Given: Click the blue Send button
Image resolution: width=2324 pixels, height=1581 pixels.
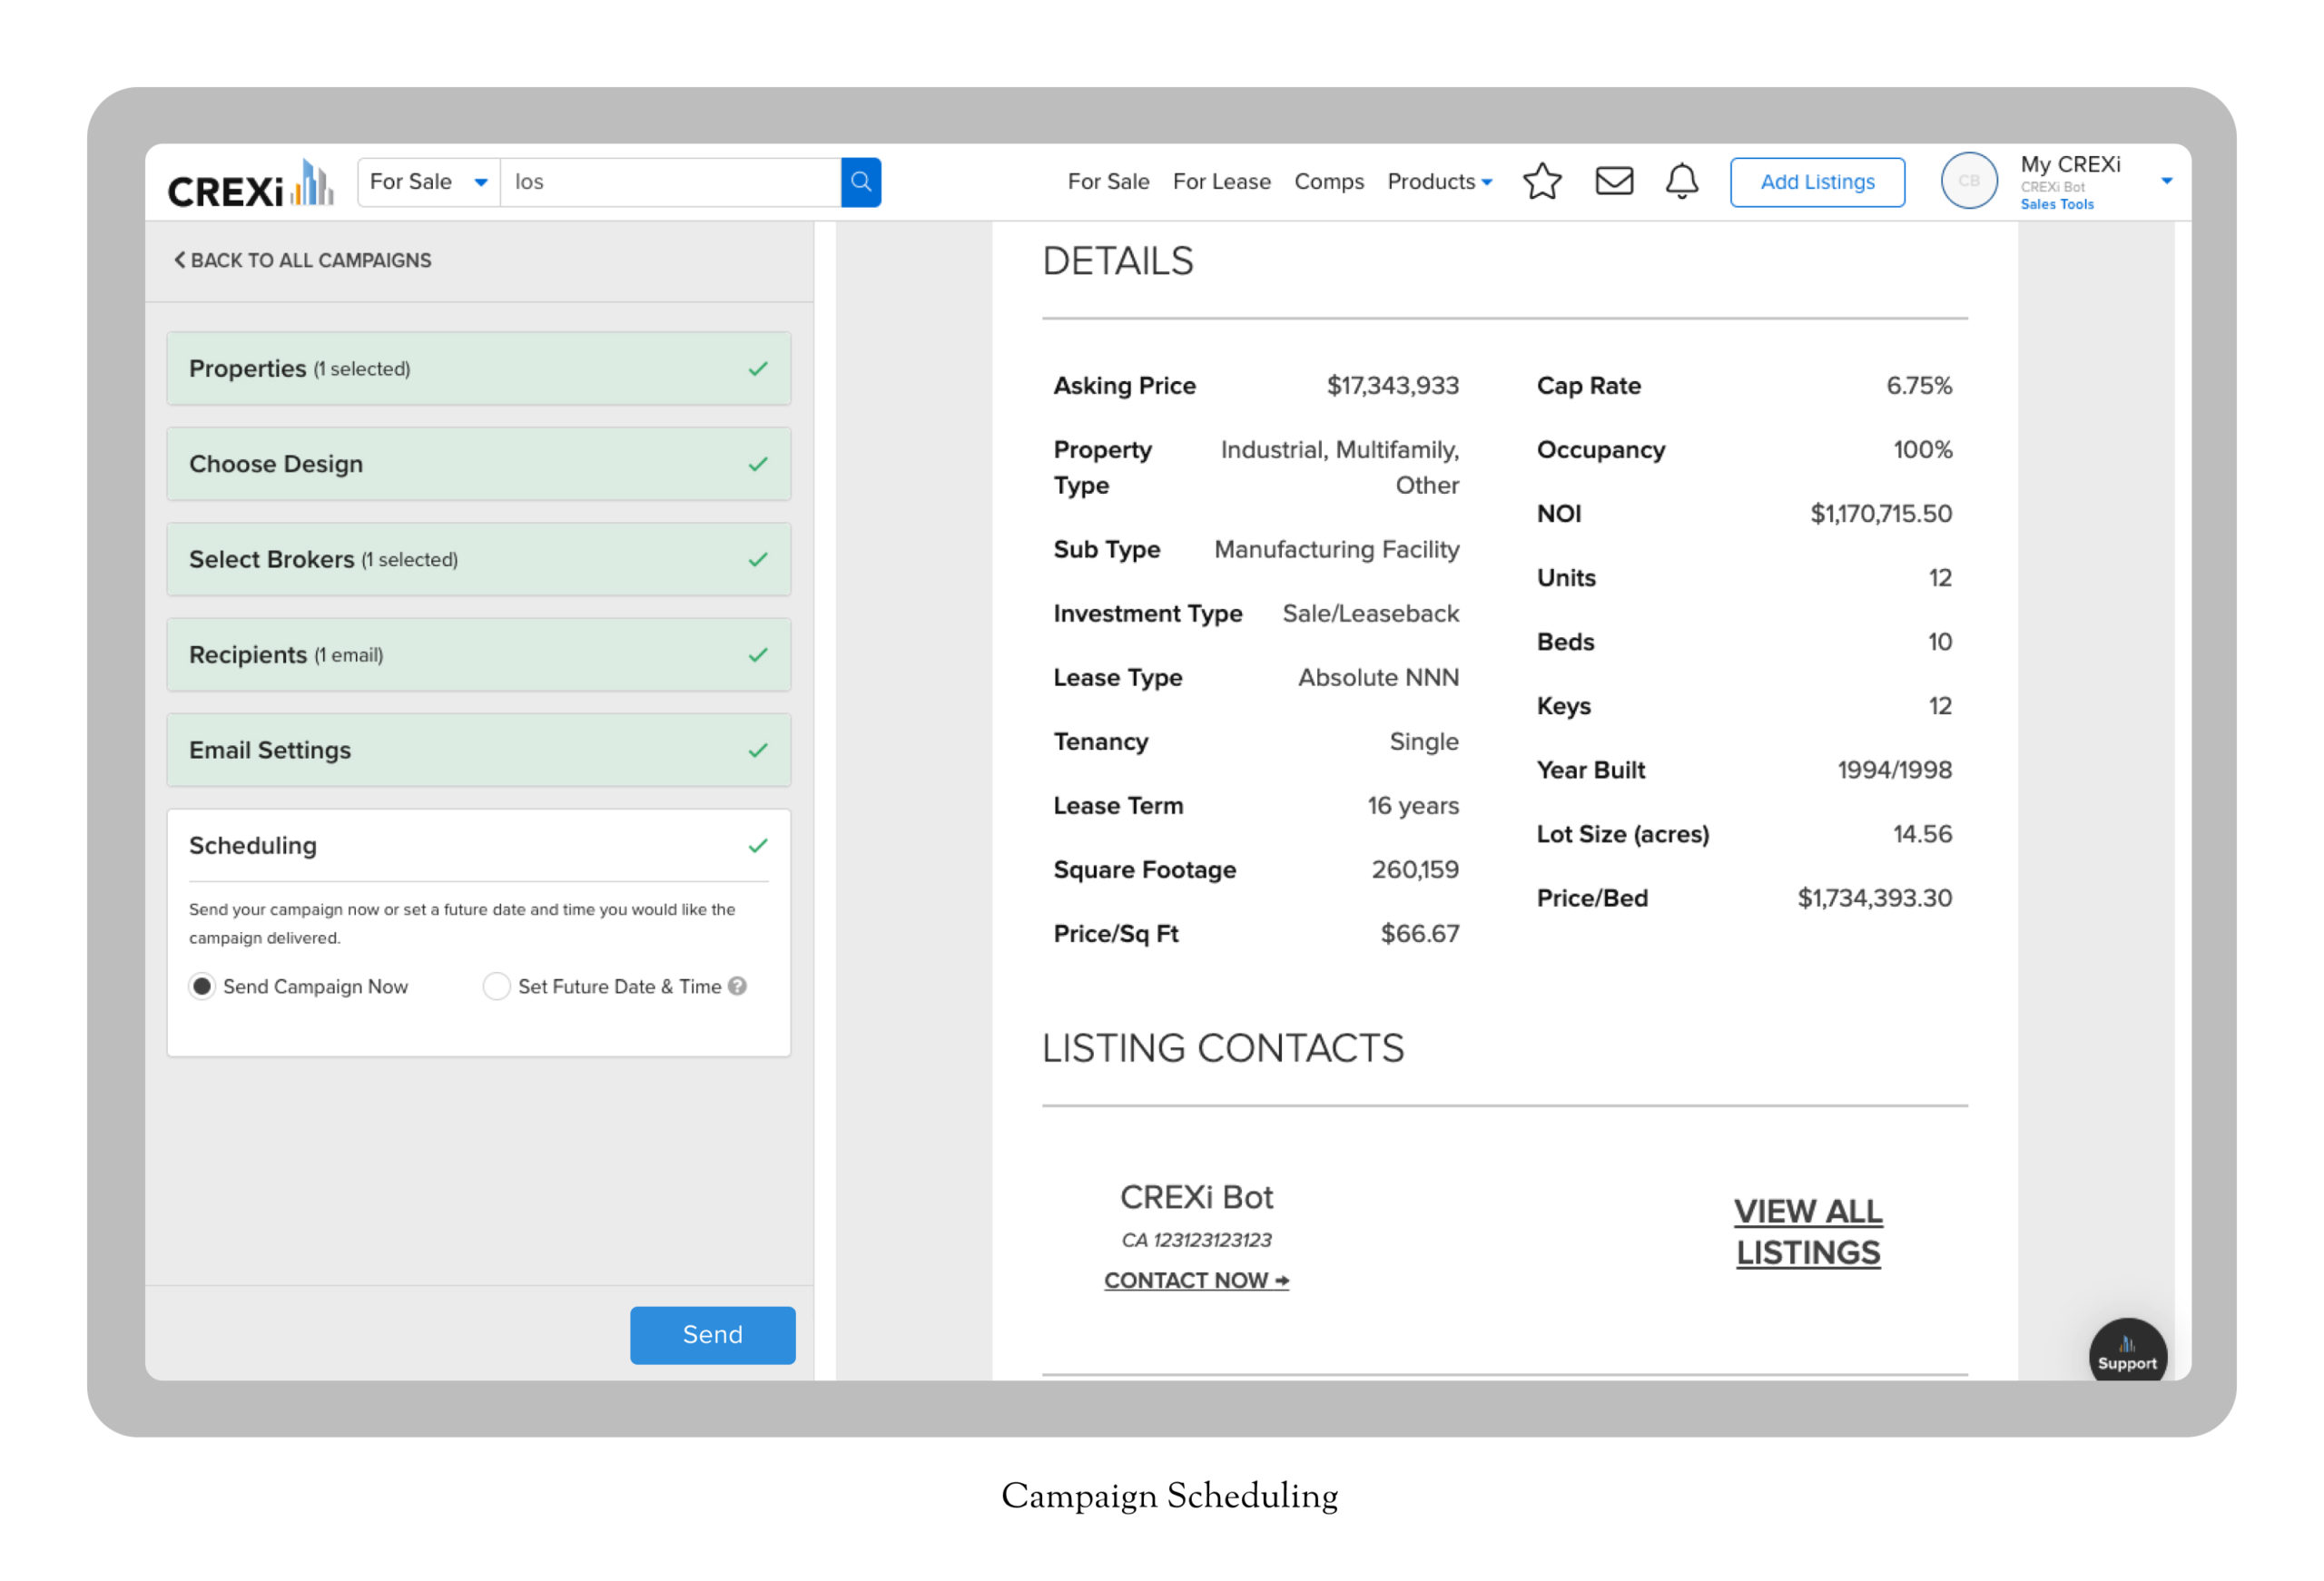Looking at the screenshot, I should tap(712, 1334).
